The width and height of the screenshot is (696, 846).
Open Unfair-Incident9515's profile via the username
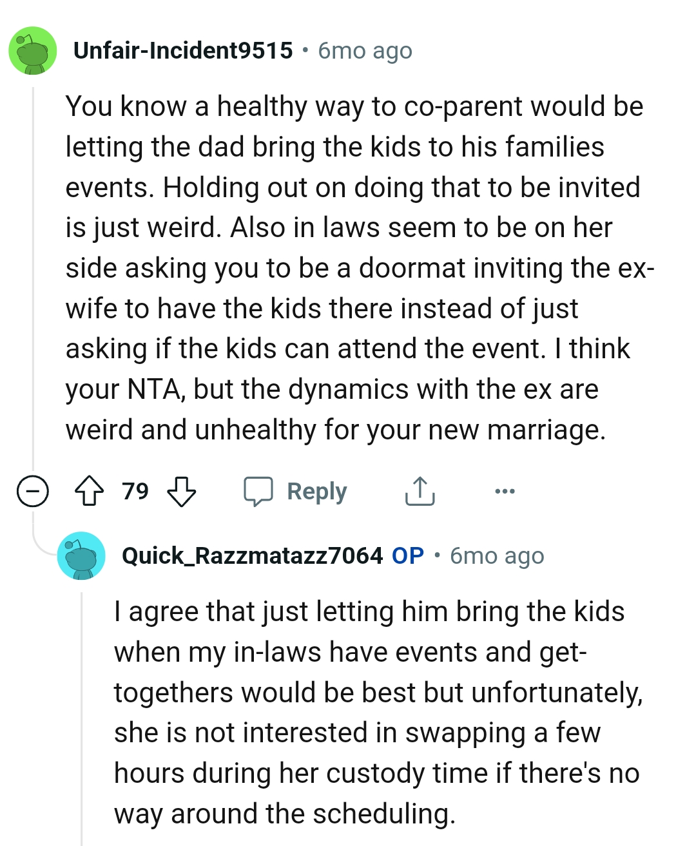point(182,51)
